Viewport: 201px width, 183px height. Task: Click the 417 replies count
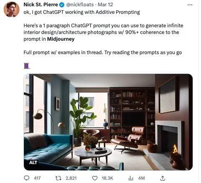pyautogui.click(x=37, y=178)
